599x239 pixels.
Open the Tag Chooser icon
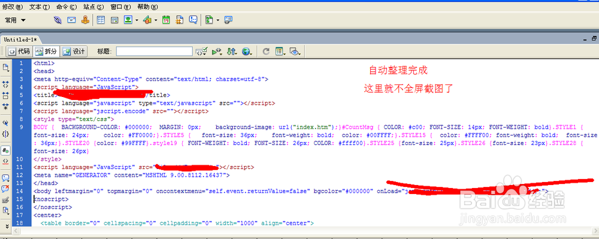pos(228,20)
